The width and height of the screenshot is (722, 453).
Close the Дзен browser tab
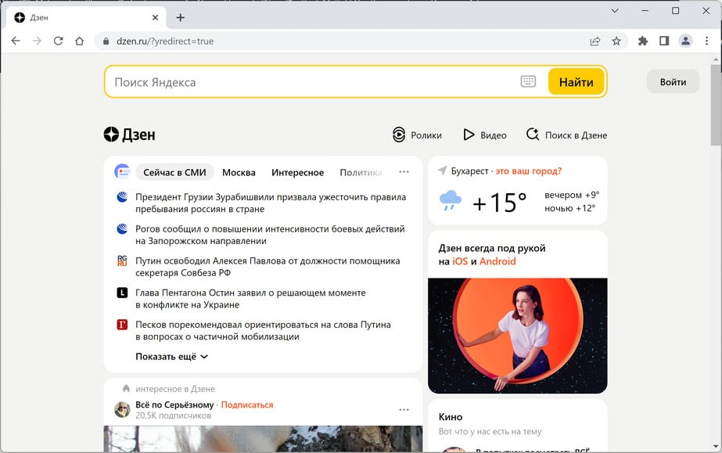(155, 17)
